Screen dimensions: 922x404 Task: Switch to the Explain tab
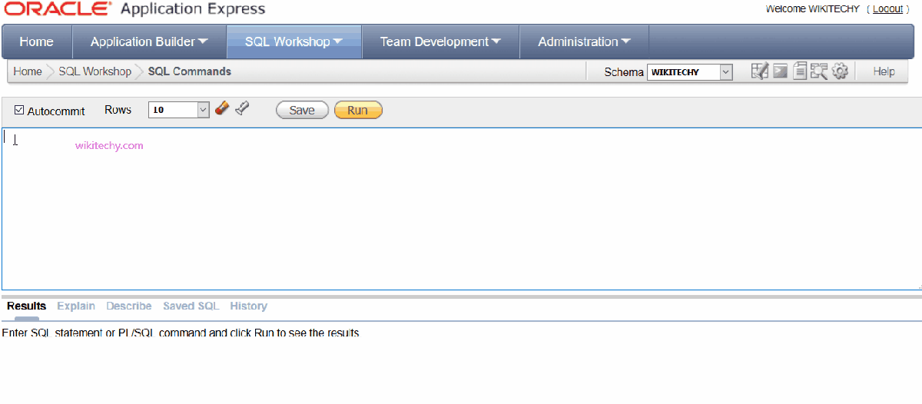pos(76,306)
